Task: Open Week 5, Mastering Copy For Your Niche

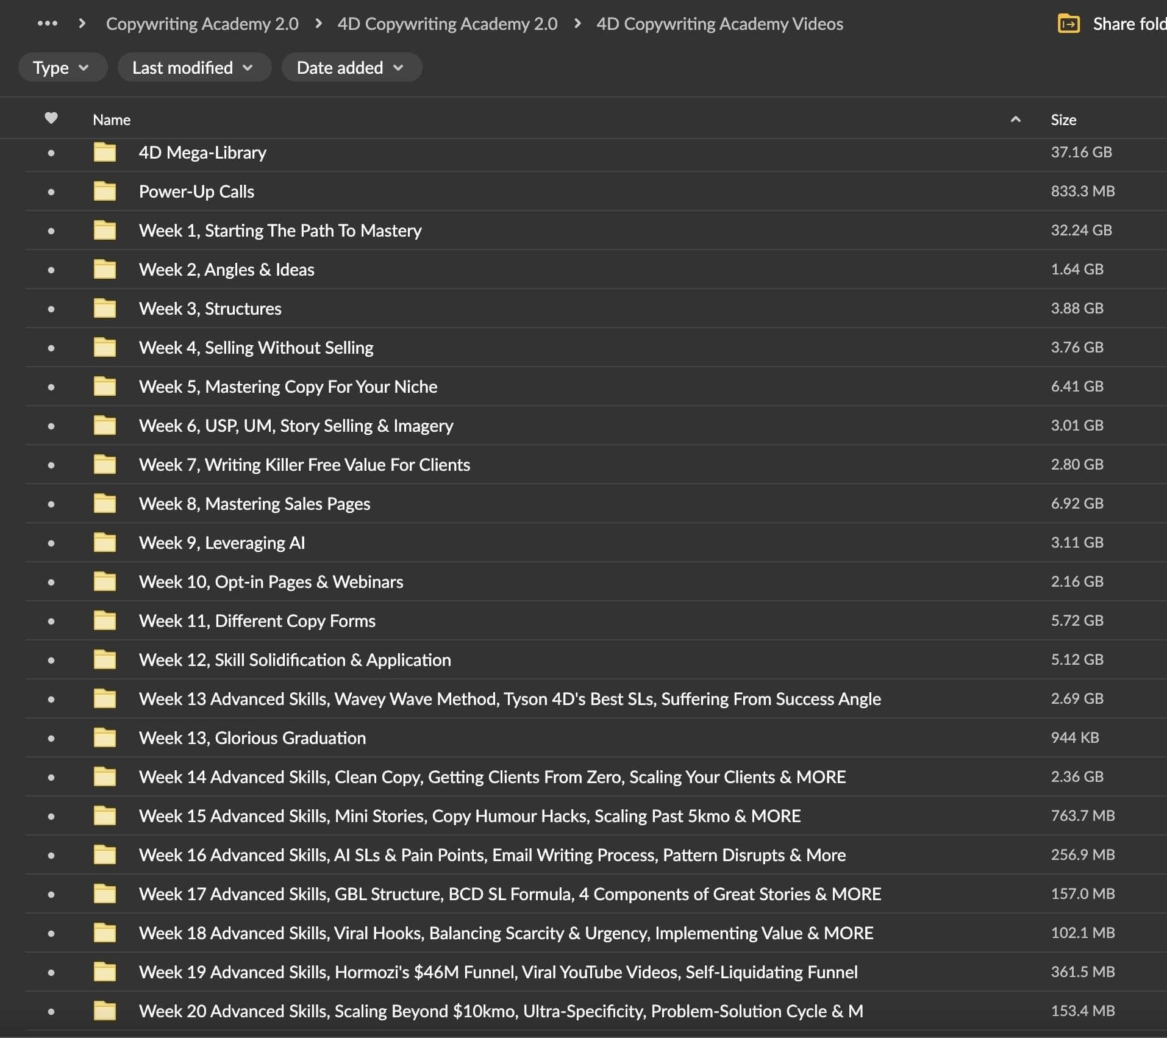Action: point(288,387)
